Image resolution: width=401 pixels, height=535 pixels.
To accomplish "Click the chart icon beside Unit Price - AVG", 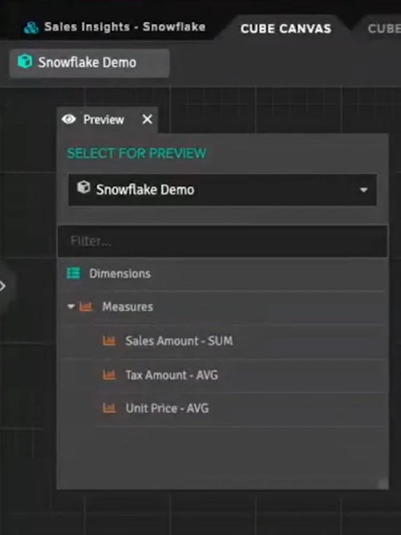I will (x=109, y=407).
